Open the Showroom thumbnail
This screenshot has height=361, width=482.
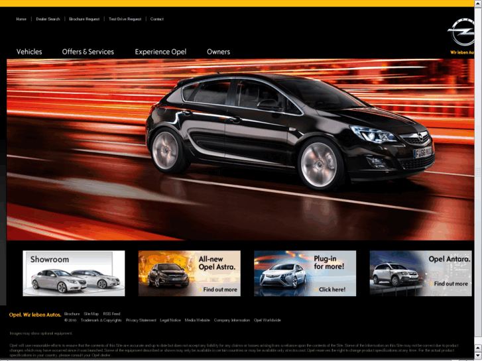(74, 273)
